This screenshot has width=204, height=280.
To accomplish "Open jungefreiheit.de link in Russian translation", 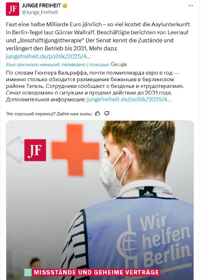I will [129, 99].
